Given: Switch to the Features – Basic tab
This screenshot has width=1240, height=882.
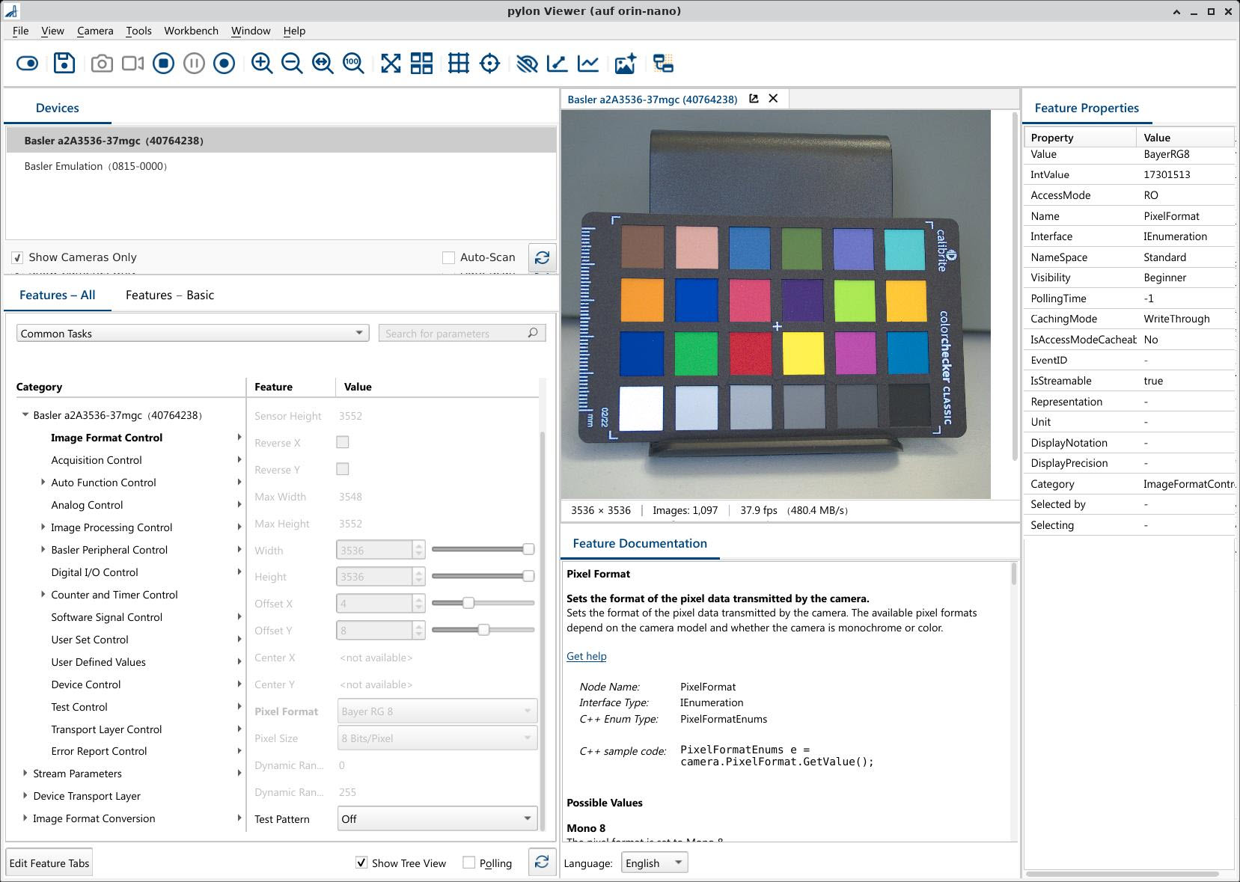Looking at the screenshot, I should click(170, 295).
